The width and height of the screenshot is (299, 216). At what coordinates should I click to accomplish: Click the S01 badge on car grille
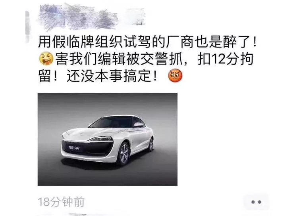coord(74,148)
